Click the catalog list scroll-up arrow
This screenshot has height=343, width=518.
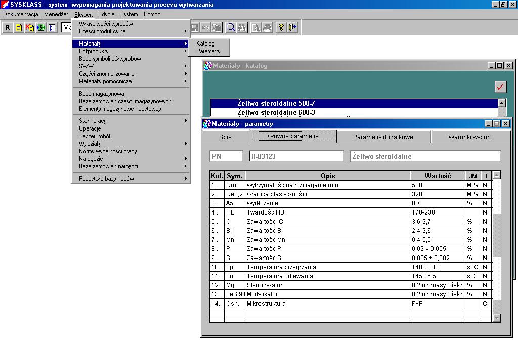tap(501, 103)
